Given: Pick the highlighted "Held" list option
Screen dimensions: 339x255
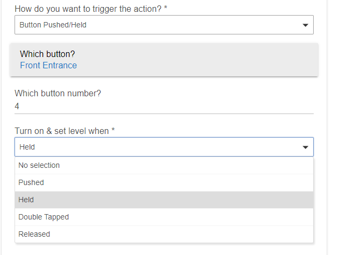Looking at the screenshot, I should click(26, 200).
